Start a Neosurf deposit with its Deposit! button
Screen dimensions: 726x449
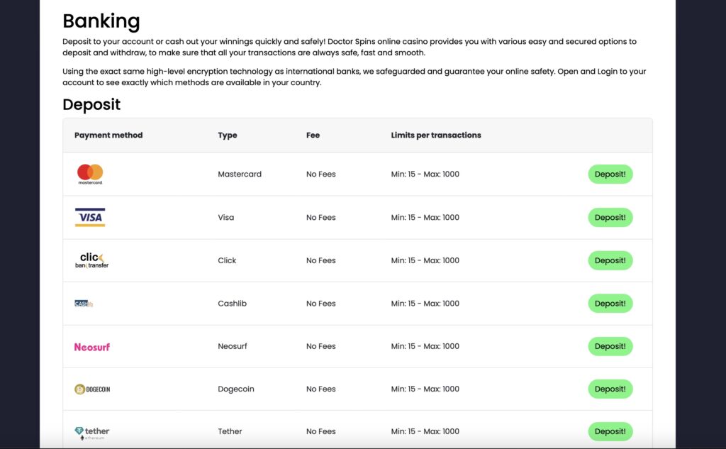pos(610,346)
